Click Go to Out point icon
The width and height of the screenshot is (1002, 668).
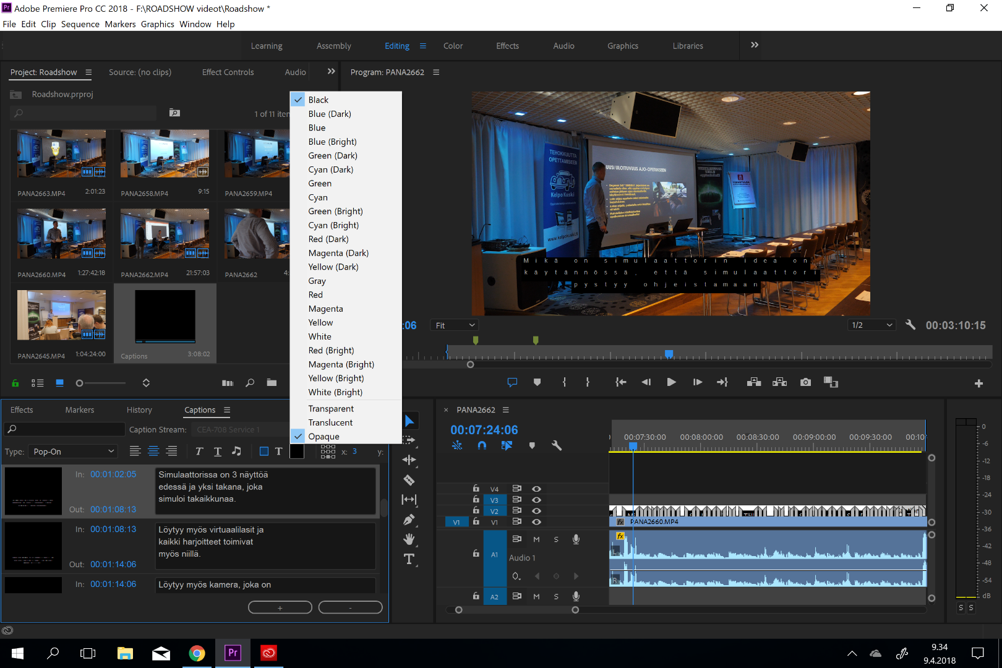(x=722, y=382)
